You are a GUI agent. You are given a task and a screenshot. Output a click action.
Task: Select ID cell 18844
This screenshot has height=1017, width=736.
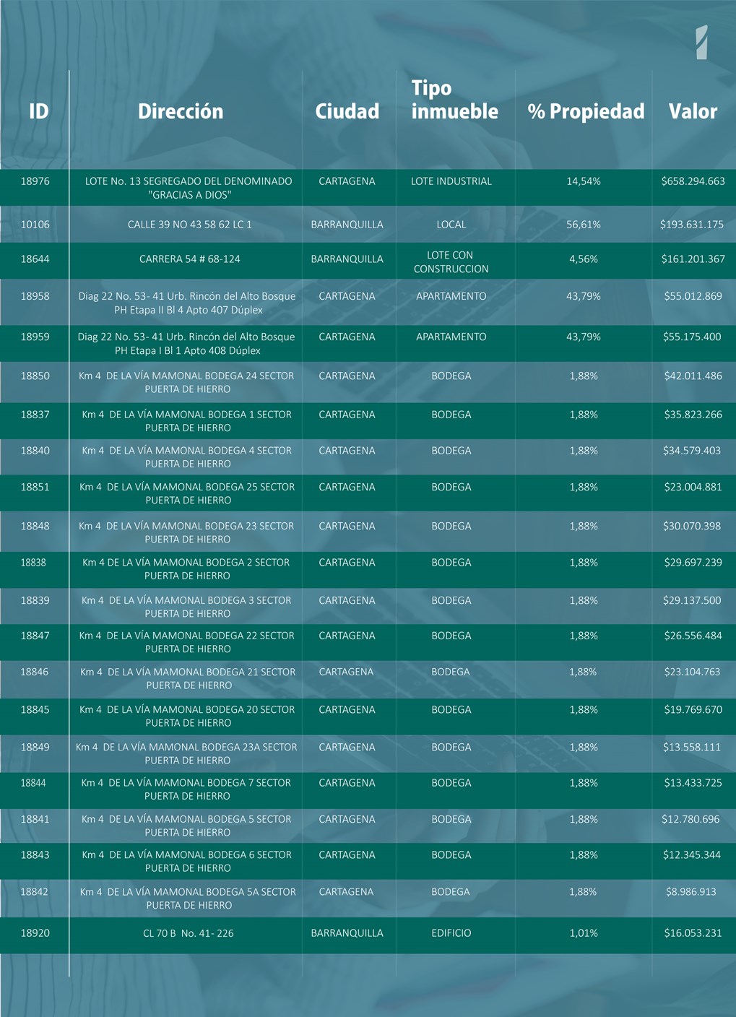[x=33, y=782]
